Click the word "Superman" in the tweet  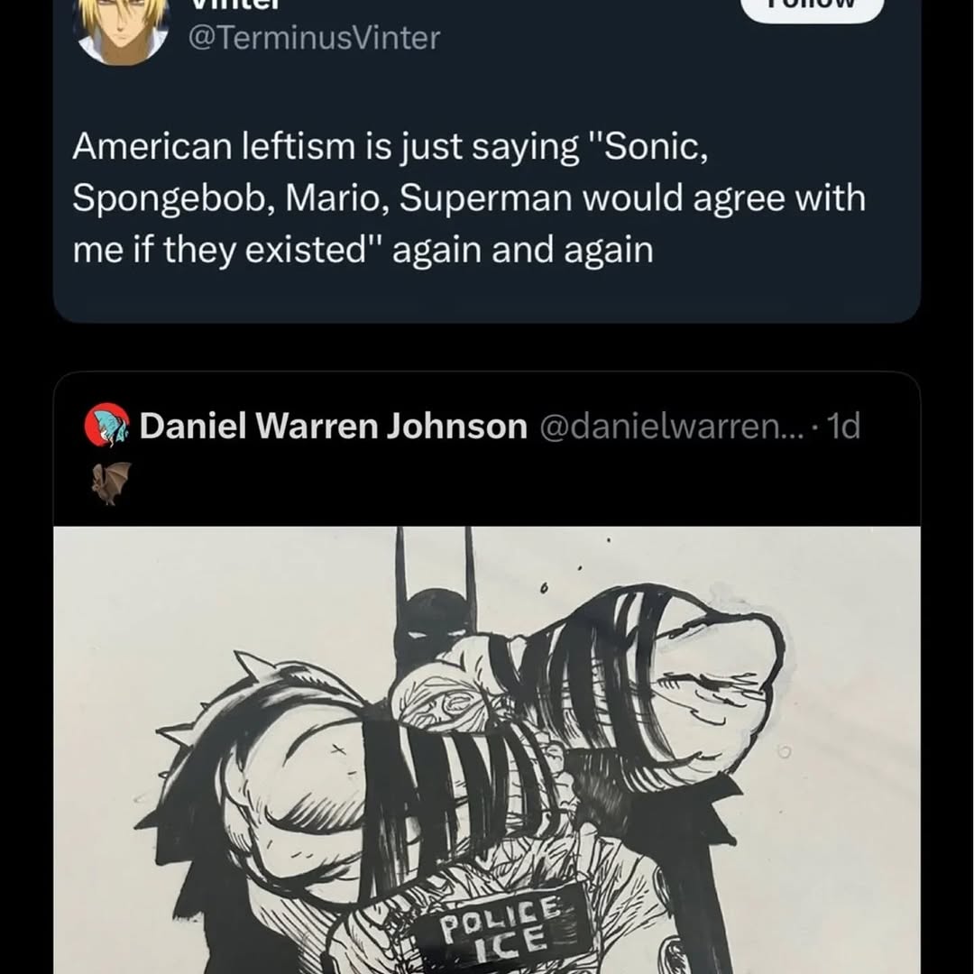pos(486,198)
